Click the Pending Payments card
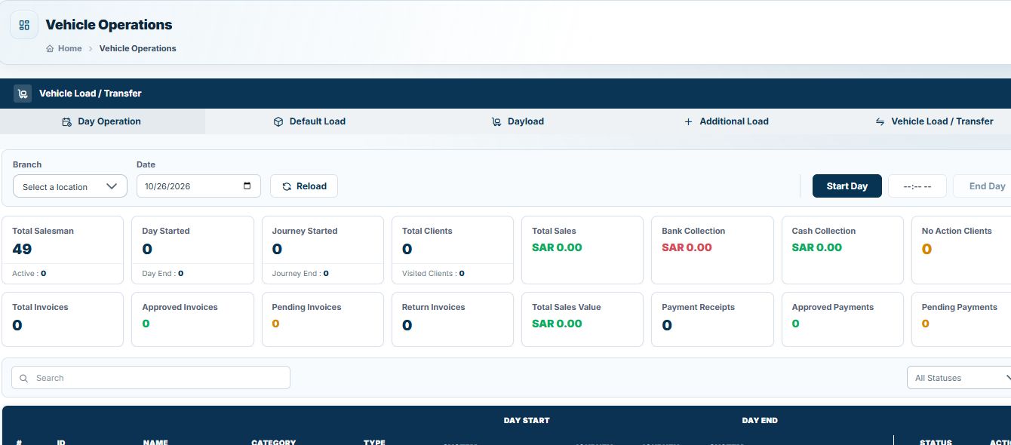The image size is (1011, 445). pos(961,320)
